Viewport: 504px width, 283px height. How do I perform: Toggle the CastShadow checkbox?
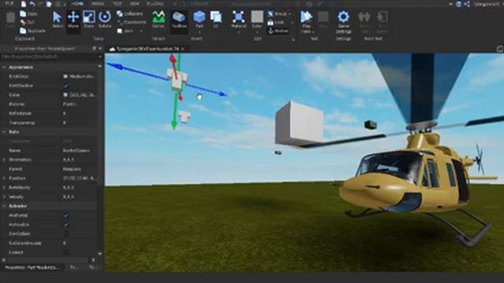click(x=66, y=86)
